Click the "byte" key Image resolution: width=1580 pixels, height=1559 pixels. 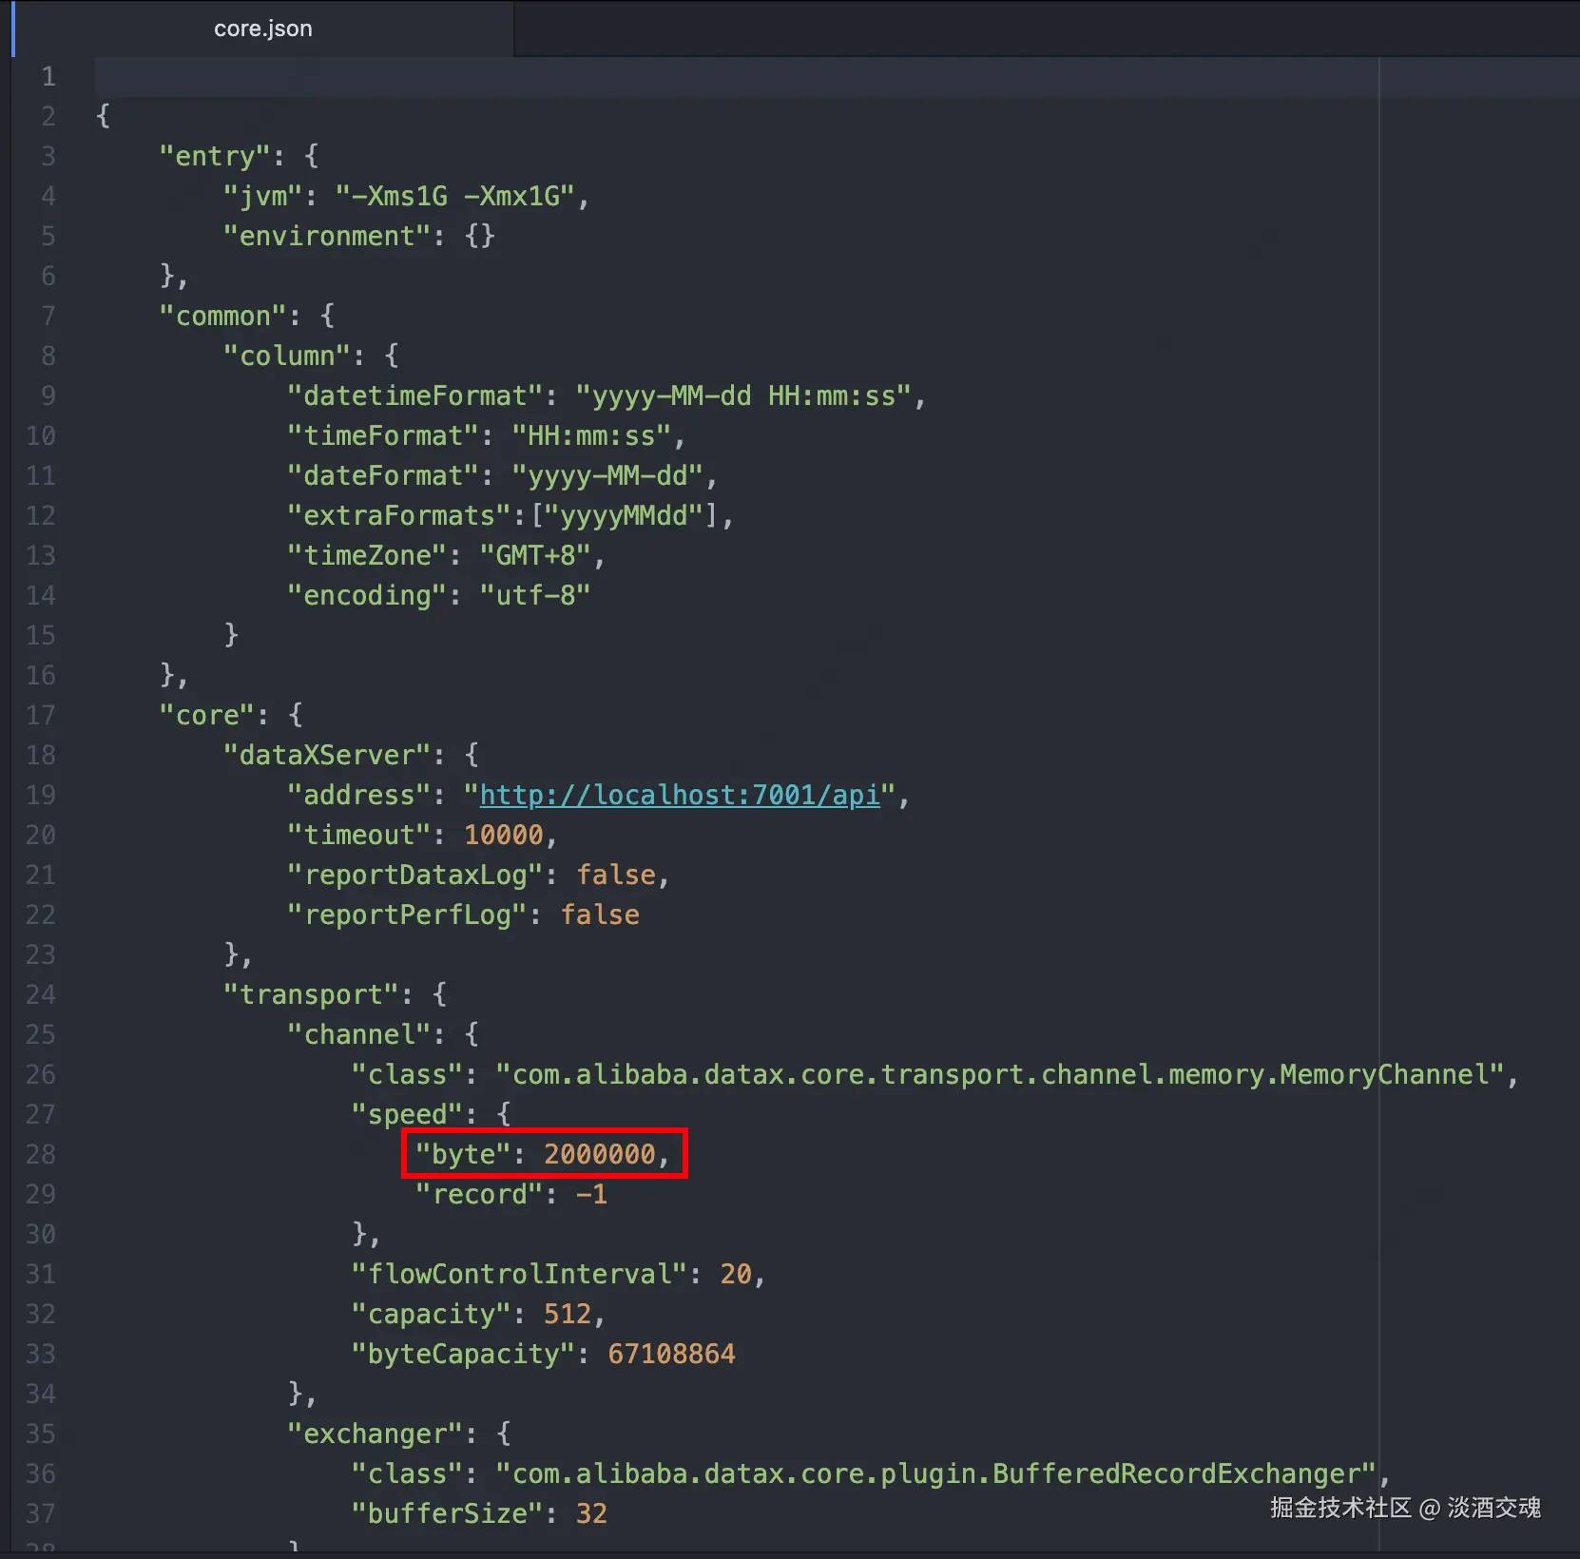coord(463,1154)
